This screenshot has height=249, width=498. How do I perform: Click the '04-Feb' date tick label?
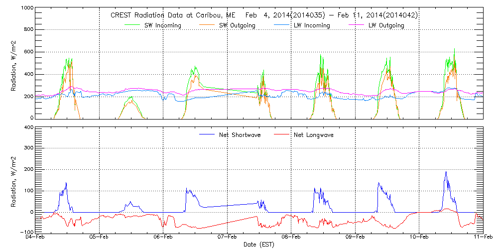click(35, 238)
